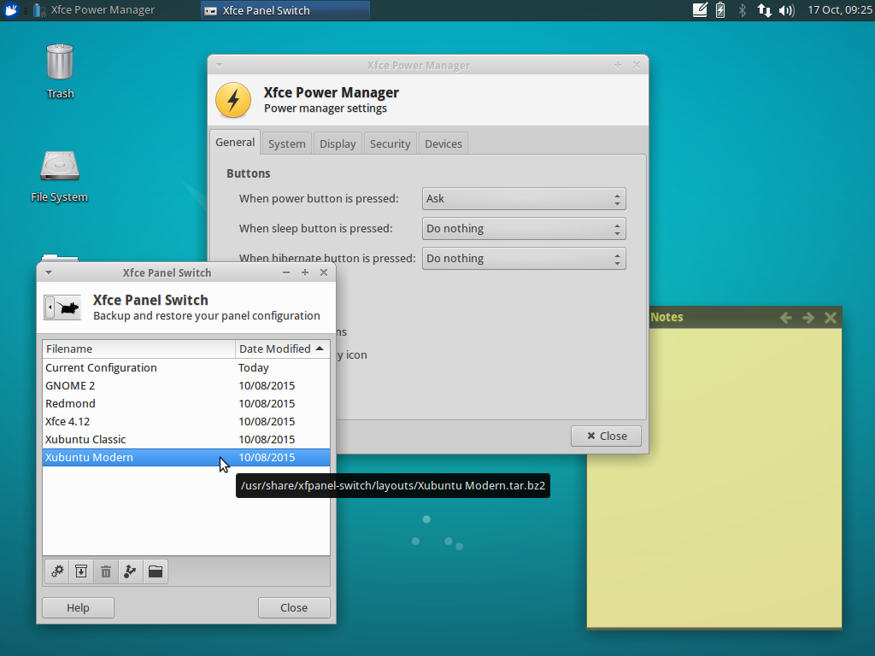This screenshot has height=656, width=875.
Task: Open a panel layout from file
Action: coord(155,571)
